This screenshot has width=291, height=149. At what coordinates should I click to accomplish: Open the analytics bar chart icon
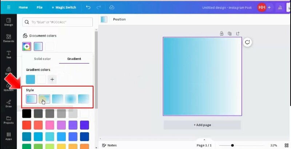click(x=280, y=7)
